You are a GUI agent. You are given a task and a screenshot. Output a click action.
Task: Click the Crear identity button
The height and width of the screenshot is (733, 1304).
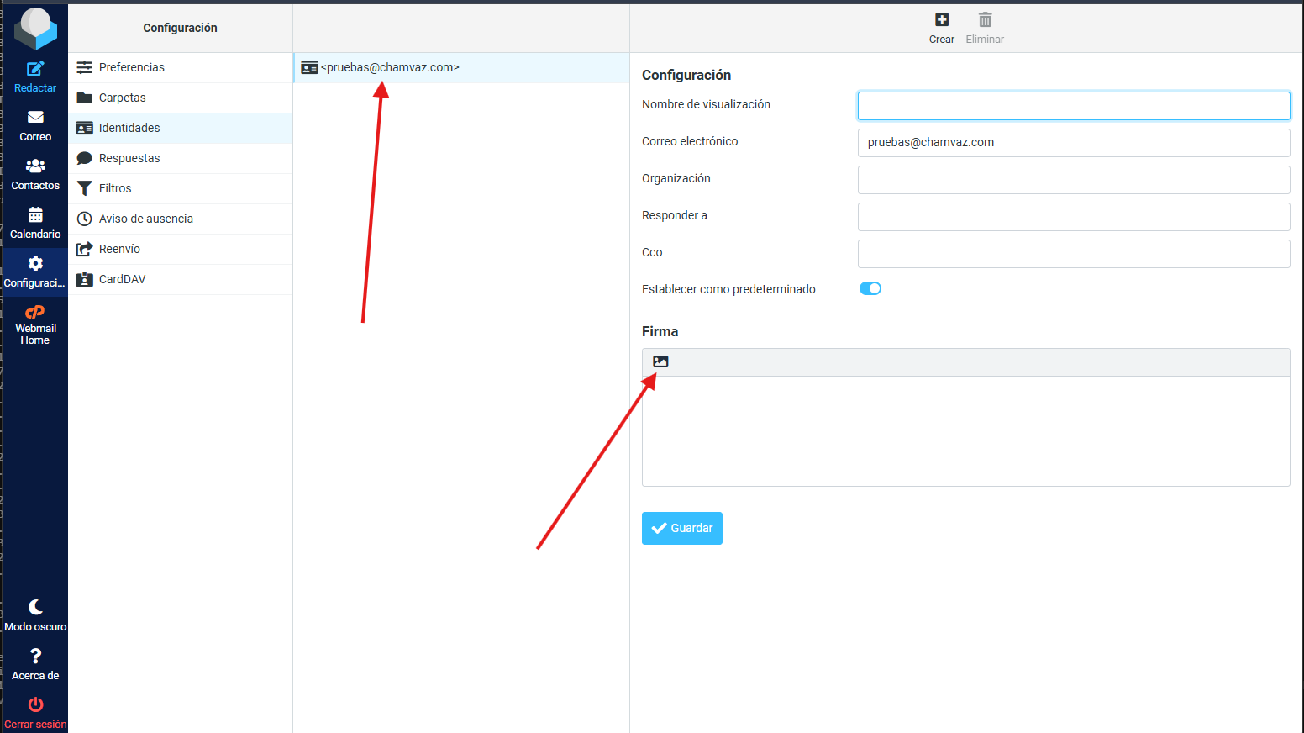point(942,20)
